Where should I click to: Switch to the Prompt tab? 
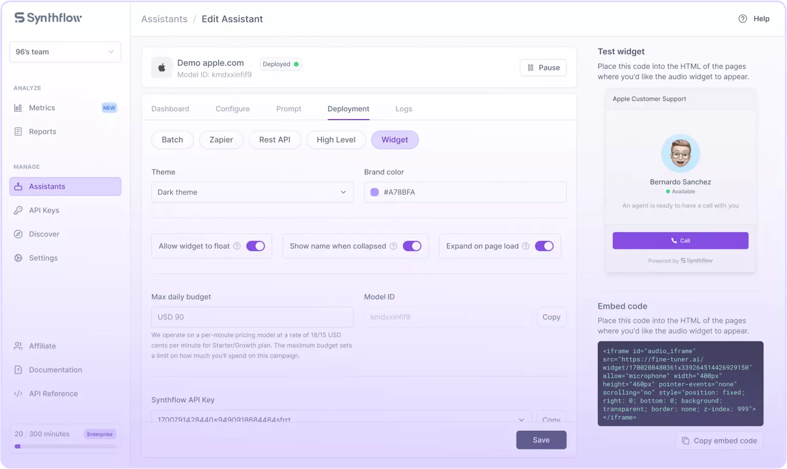pos(288,109)
